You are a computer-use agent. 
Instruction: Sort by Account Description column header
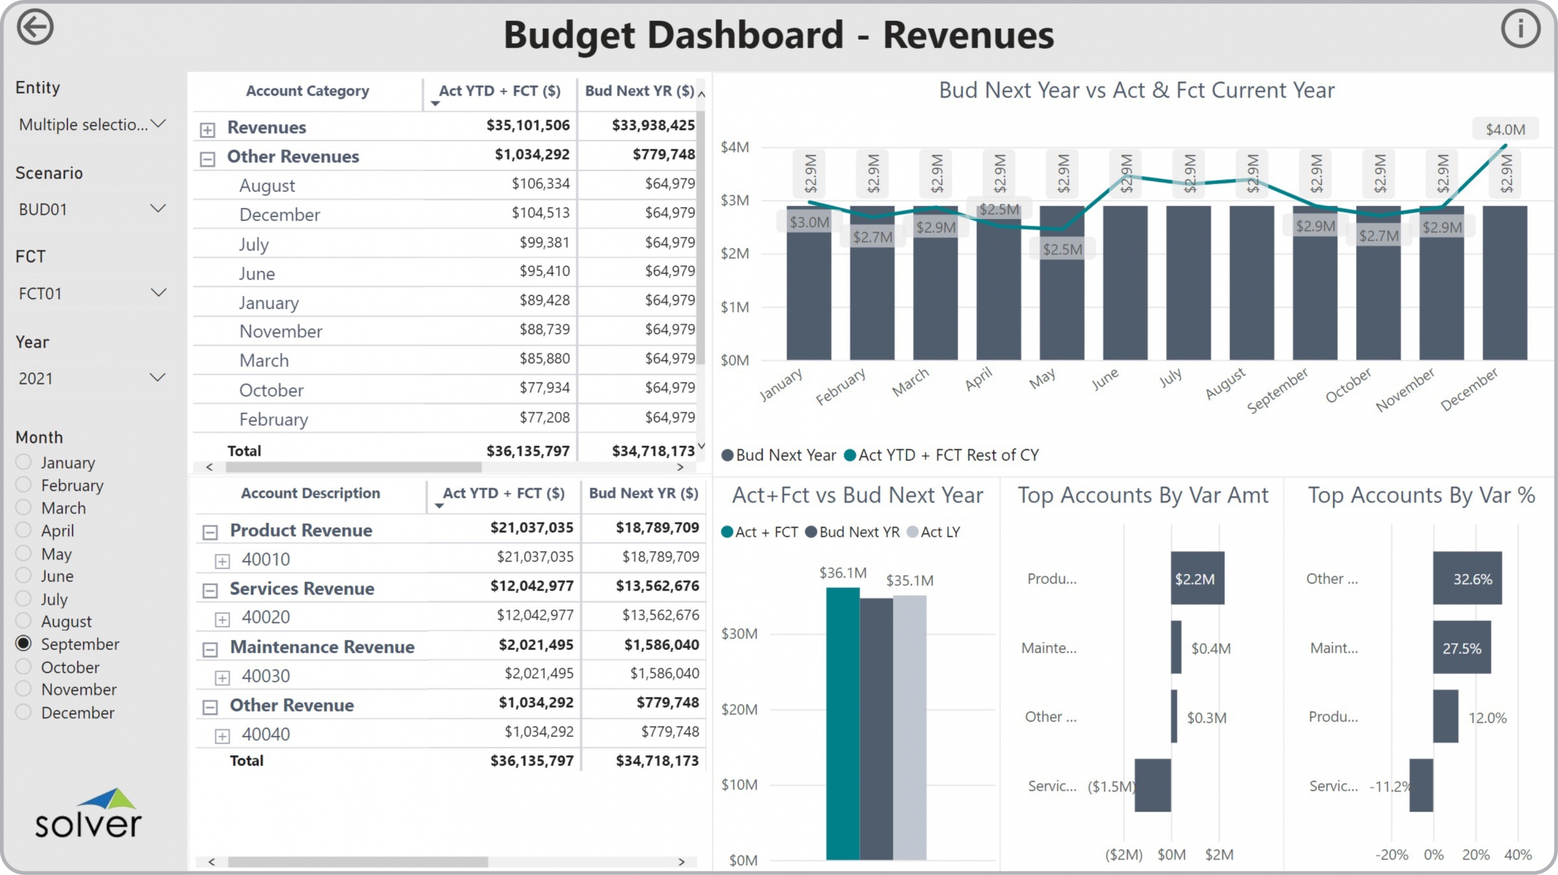pos(310,493)
